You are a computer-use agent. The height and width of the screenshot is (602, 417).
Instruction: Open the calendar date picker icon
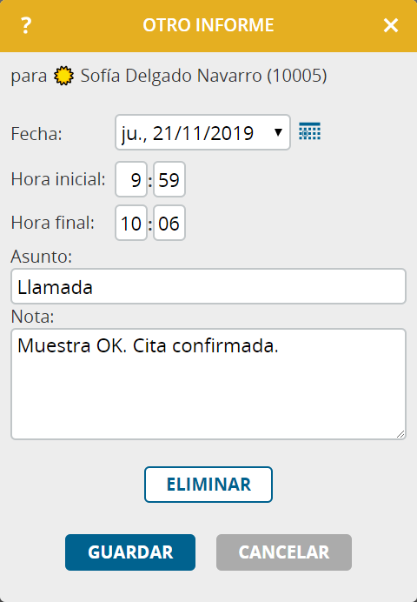click(309, 131)
